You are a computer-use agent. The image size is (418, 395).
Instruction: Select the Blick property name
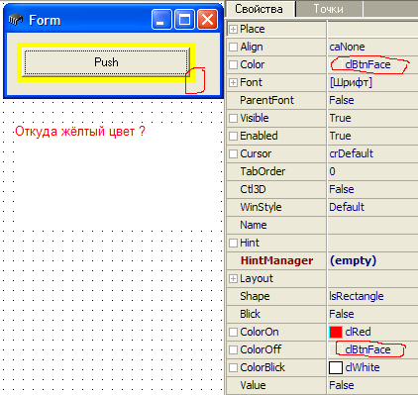(x=250, y=314)
